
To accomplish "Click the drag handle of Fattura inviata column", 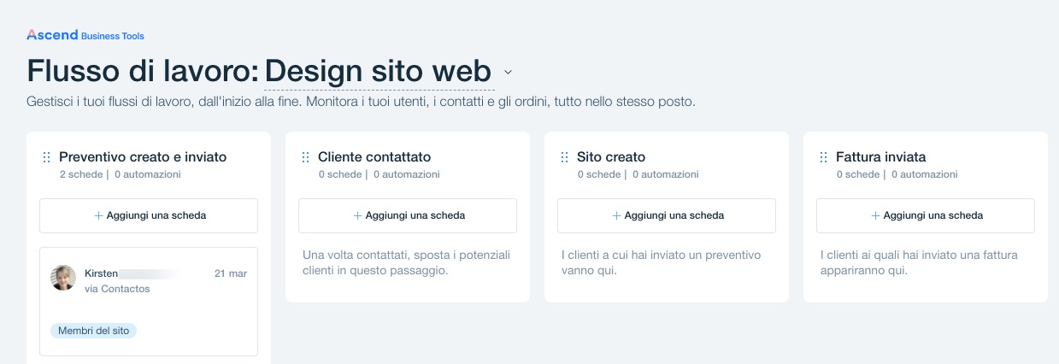I will [823, 157].
